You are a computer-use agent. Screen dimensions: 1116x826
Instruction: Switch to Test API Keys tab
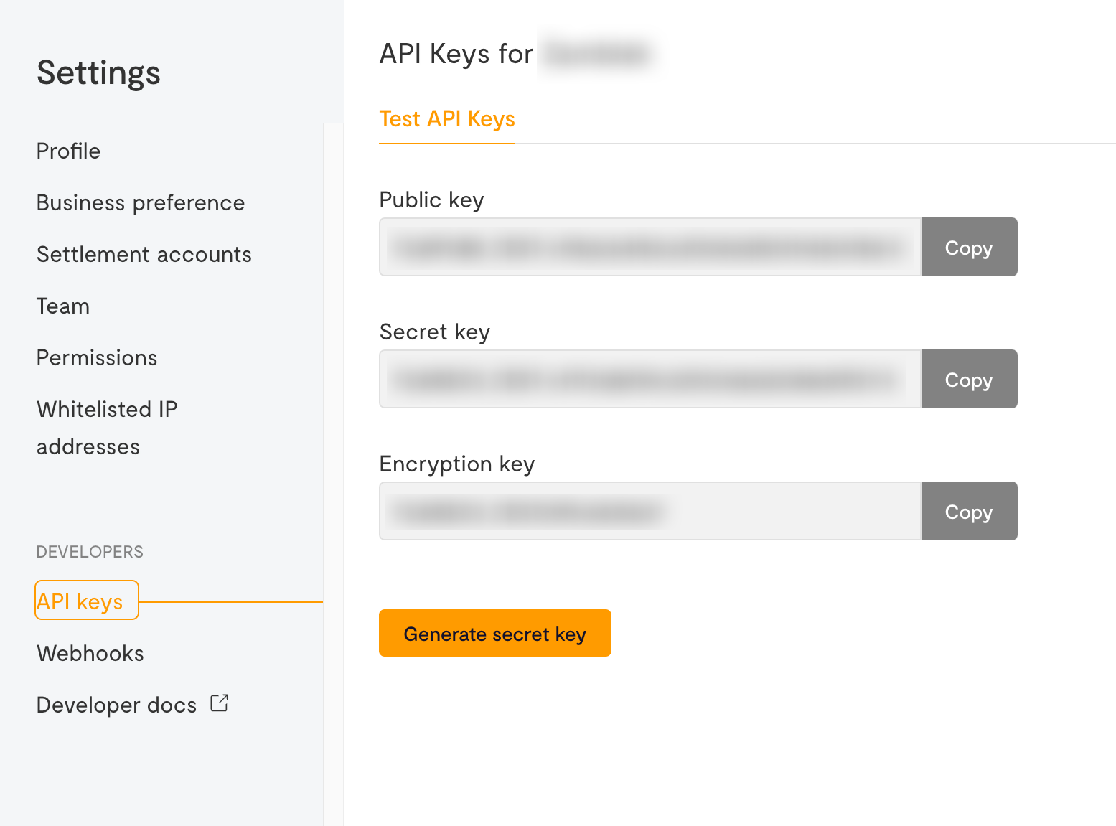447,119
